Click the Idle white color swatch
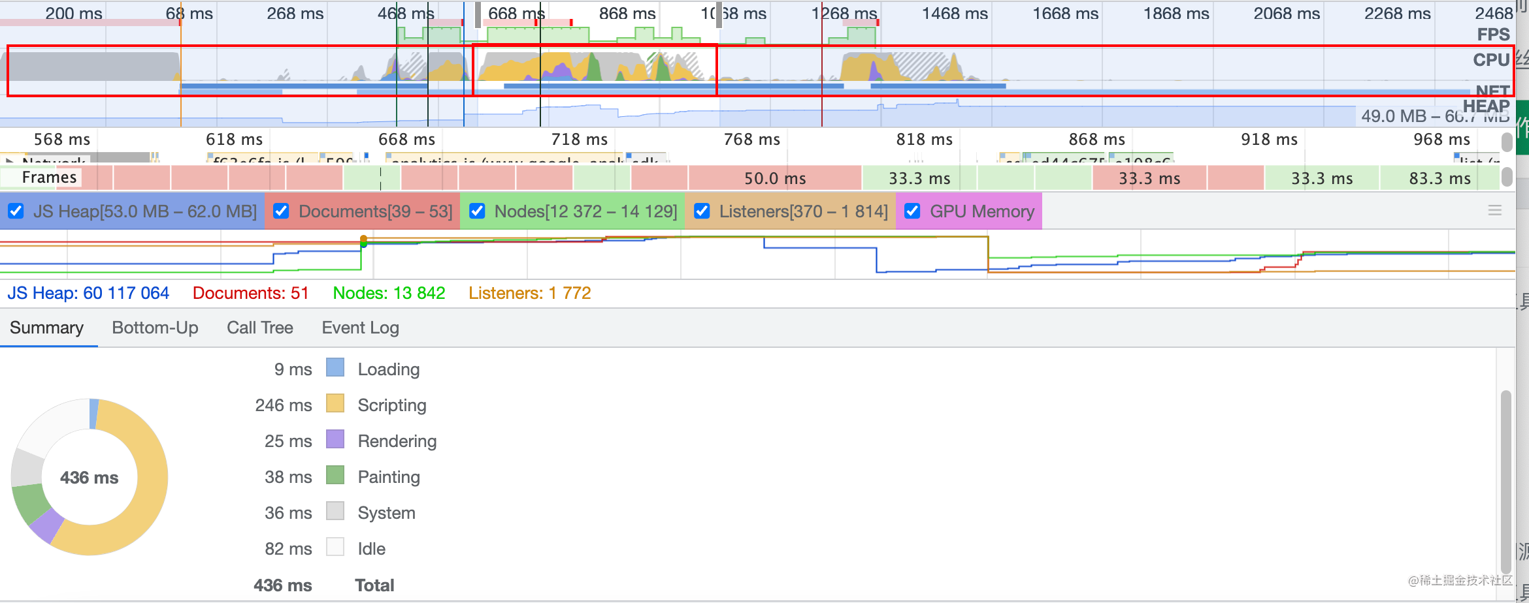1529x603 pixels. click(x=335, y=548)
